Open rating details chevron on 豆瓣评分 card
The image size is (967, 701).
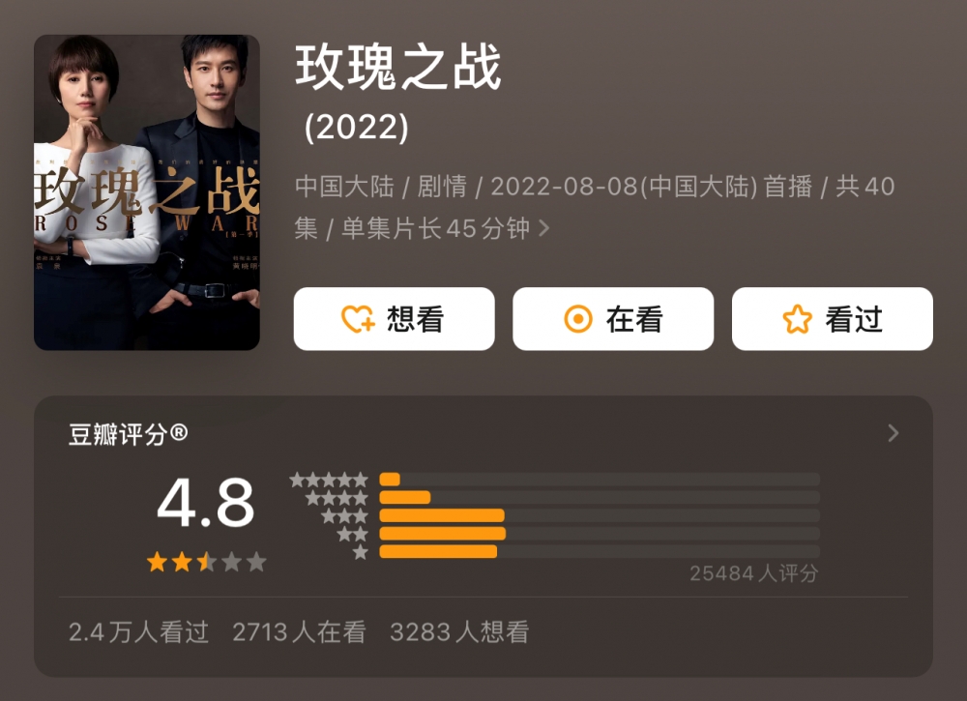point(894,433)
